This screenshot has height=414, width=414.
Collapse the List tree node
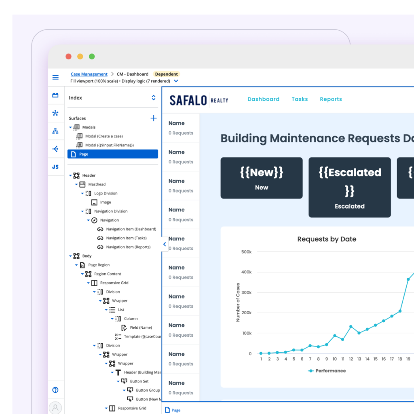tap(106, 310)
